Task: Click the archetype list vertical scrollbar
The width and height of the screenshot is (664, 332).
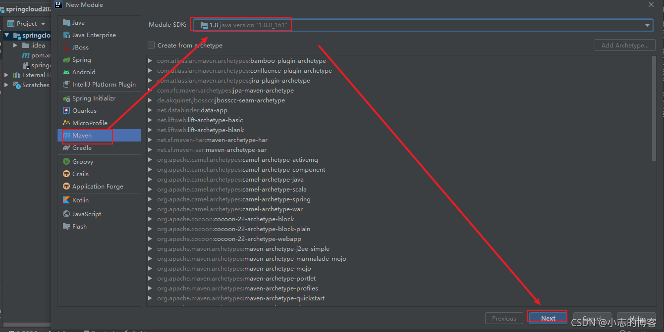Action: coord(654,108)
